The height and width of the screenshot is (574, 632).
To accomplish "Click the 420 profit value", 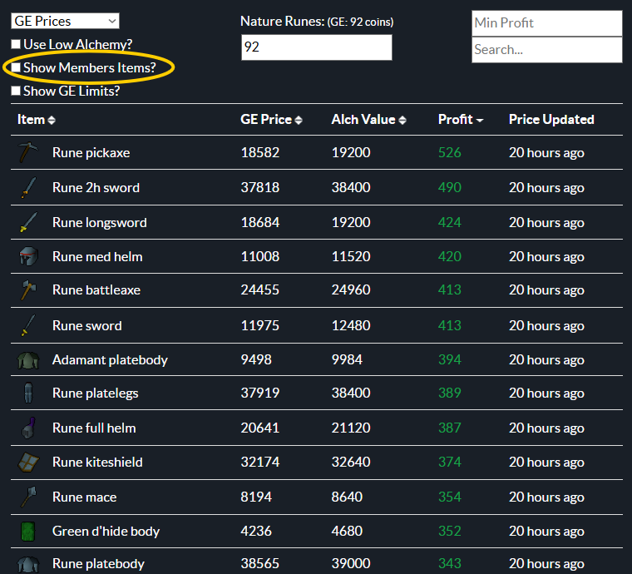I will (449, 256).
